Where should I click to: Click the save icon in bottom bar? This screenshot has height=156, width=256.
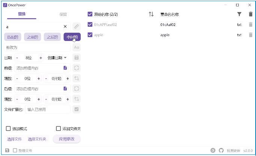(x=7, y=150)
